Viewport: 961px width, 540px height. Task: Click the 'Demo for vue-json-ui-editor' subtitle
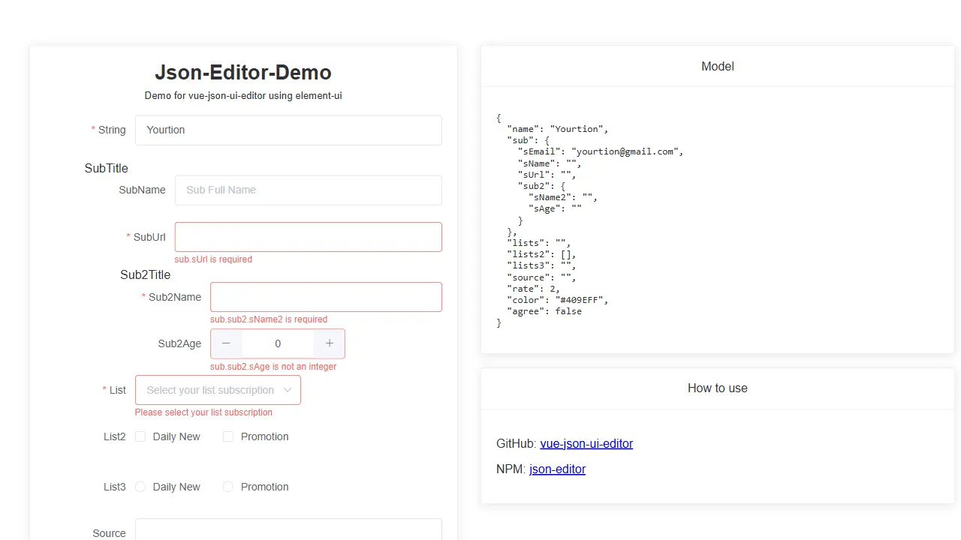(243, 96)
